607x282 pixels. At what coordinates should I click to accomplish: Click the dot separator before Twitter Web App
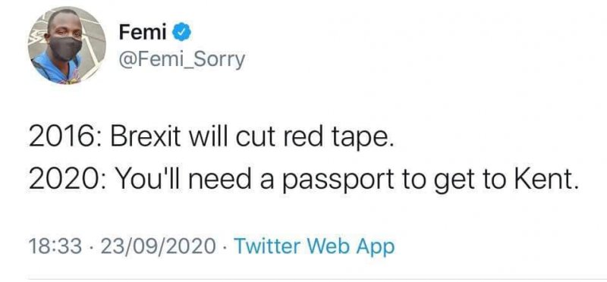tap(225, 247)
